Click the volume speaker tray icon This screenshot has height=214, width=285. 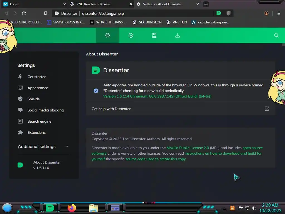254,208
